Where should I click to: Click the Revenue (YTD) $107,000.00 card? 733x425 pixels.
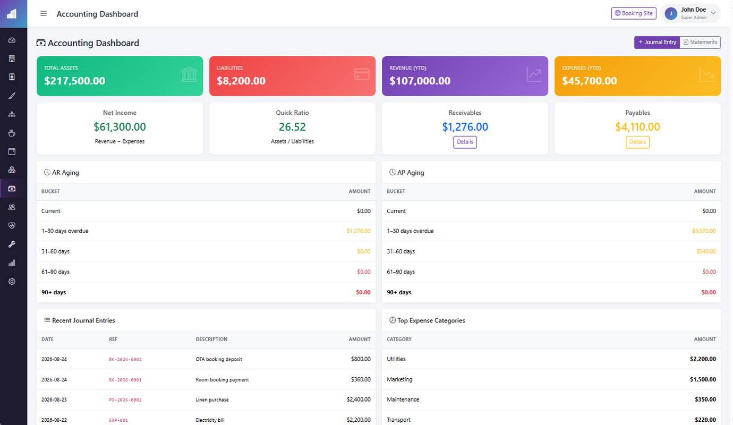pyautogui.click(x=465, y=76)
